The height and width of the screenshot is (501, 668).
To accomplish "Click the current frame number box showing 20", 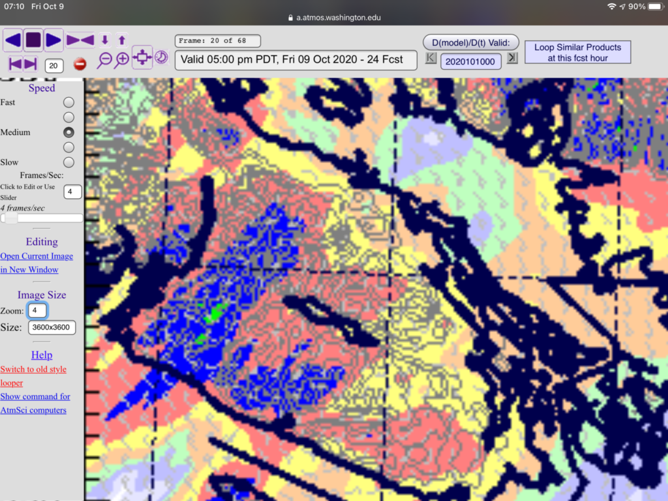I will [x=53, y=66].
